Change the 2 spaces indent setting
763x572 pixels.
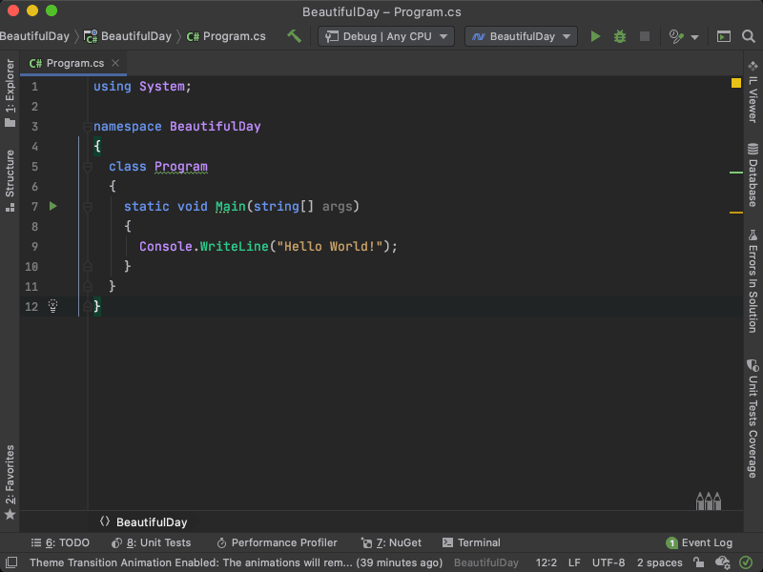point(660,562)
